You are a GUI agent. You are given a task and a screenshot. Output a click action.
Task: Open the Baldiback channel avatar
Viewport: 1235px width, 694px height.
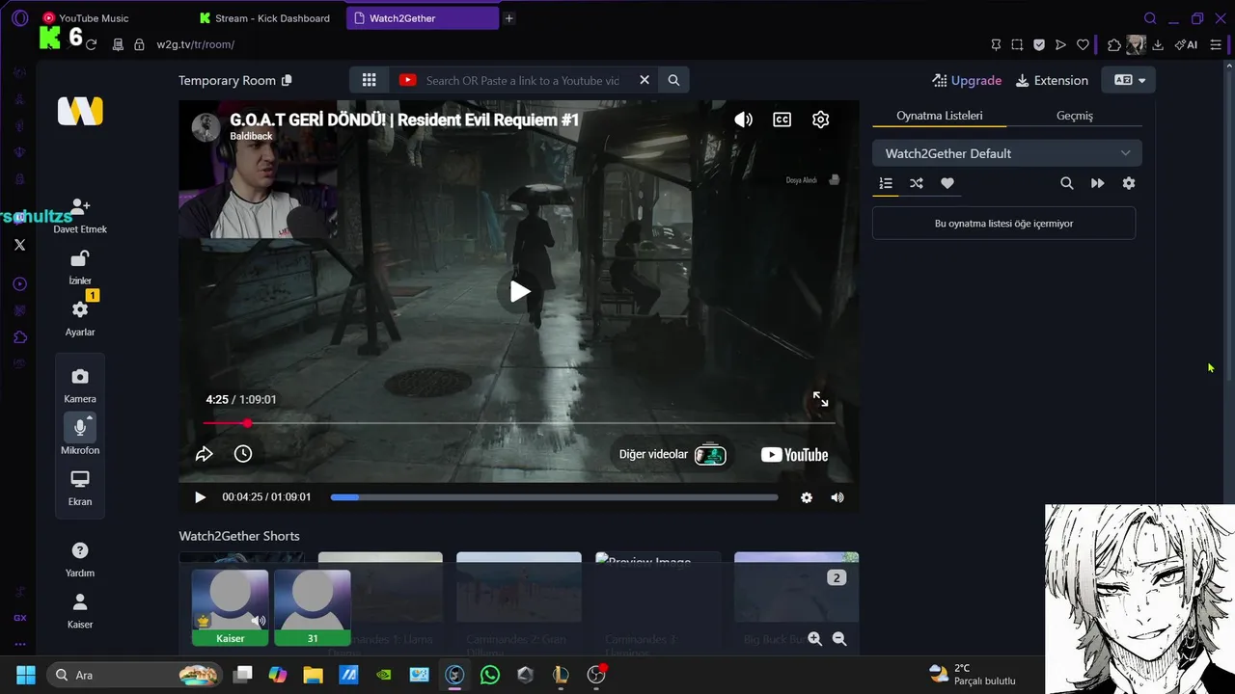tap(206, 127)
